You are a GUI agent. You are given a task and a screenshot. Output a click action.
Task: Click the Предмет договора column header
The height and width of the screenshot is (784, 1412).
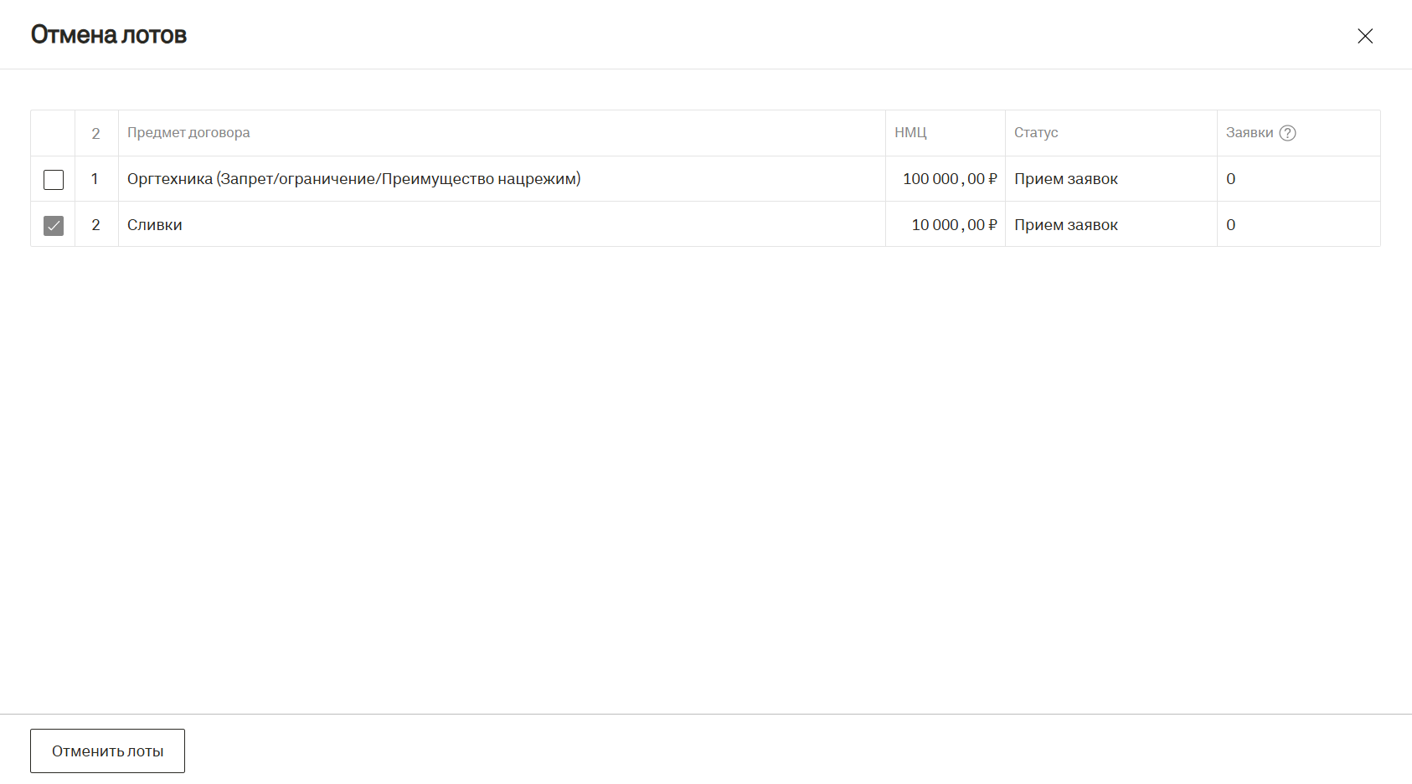[188, 133]
